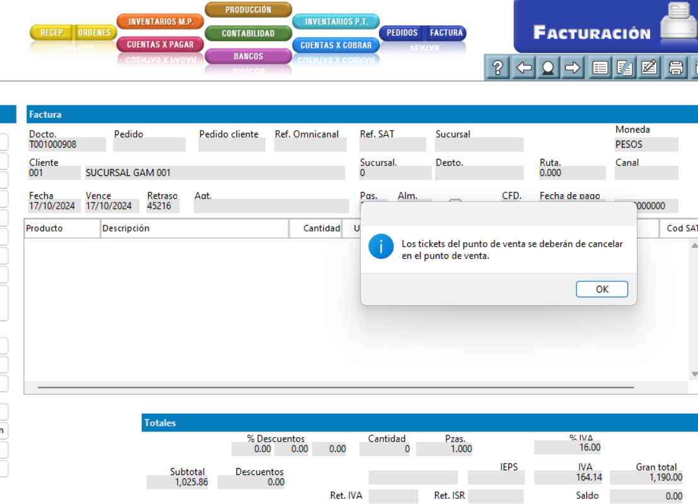Image resolution: width=698 pixels, height=504 pixels.
Task: Click the Cantidad column header
Action: (316, 228)
